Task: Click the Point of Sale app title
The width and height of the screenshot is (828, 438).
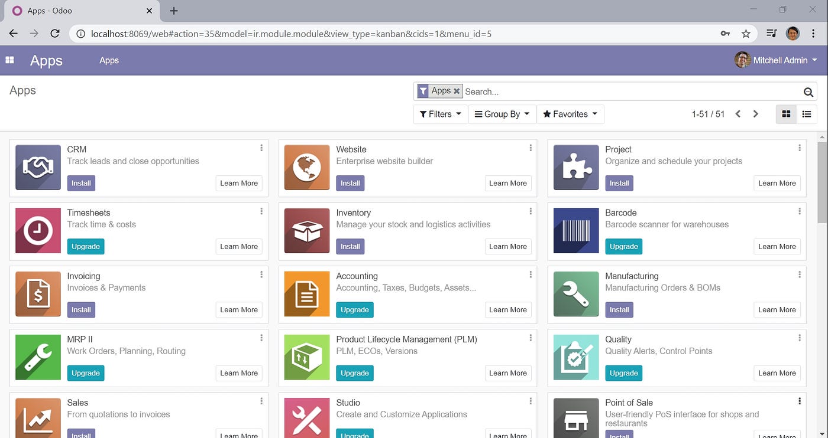Action: pos(629,403)
